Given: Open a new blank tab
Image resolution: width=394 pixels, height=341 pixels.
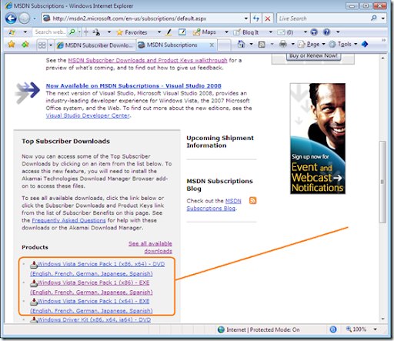Looking at the screenshot, I should click(x=224, y=45).
